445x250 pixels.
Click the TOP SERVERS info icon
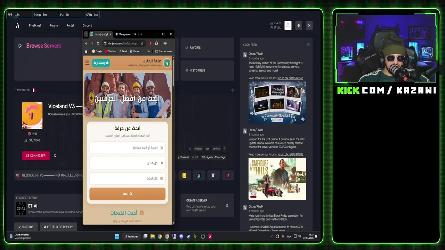(232, 90)
